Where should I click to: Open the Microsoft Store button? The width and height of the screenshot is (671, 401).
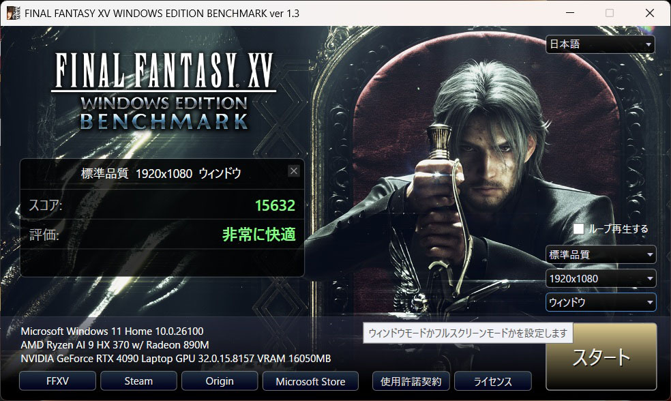[x=310, y=381]
